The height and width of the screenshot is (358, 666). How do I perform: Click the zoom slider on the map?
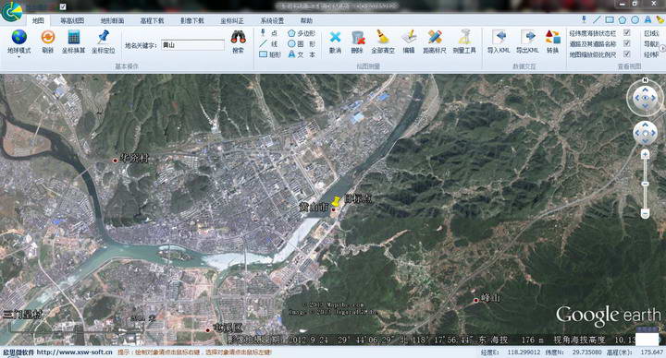645,184
